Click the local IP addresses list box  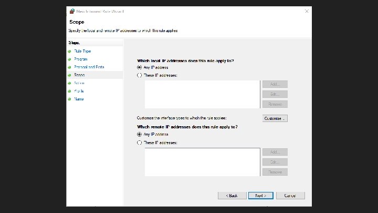click(x=202, y=94)
